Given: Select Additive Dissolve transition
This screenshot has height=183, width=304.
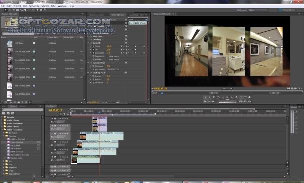Looking at the screenshot, I should 17,139.
